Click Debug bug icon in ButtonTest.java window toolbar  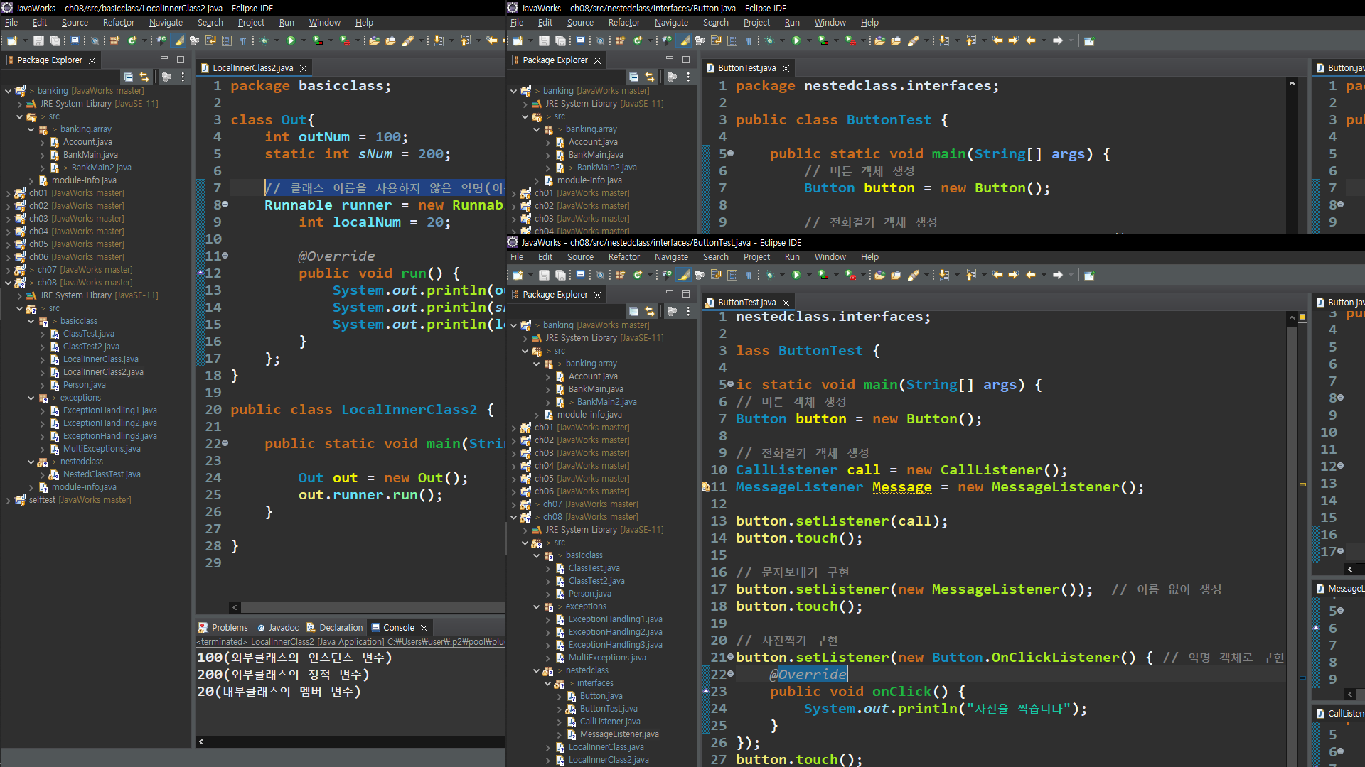click(769, 275)
